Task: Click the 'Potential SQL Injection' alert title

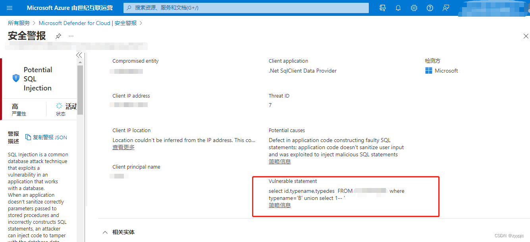Action: click(38, 79)
